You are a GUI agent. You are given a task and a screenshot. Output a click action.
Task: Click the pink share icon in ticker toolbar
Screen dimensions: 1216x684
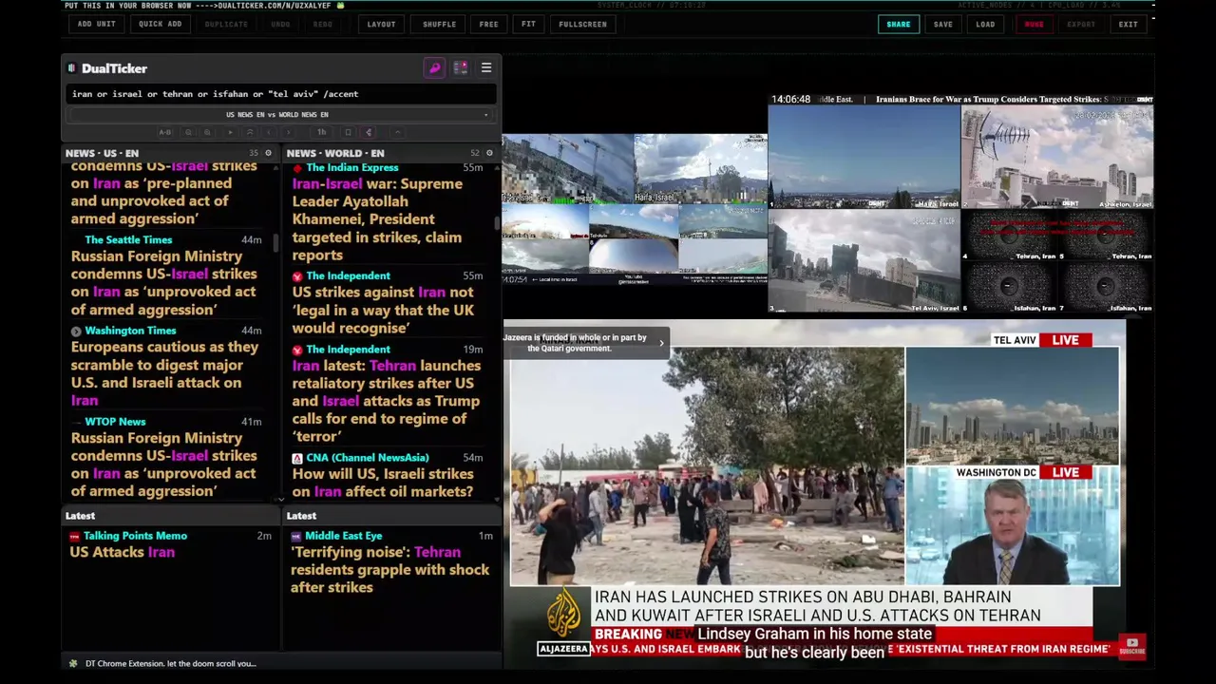pos(369,132)
